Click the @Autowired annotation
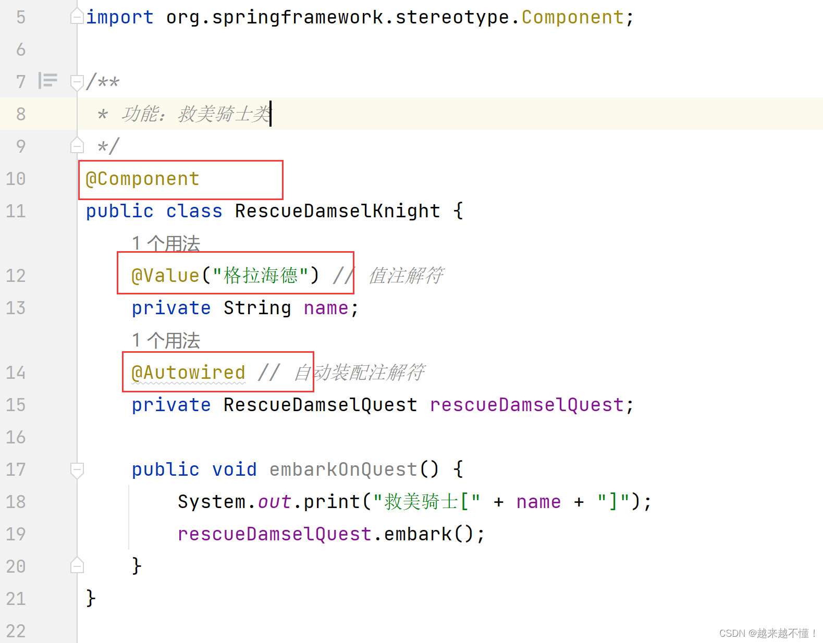The width and height of the screenshot is (823, 643). click(x=188, y=373)
